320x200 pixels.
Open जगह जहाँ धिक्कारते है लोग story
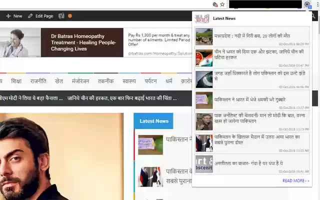point(252,79)
